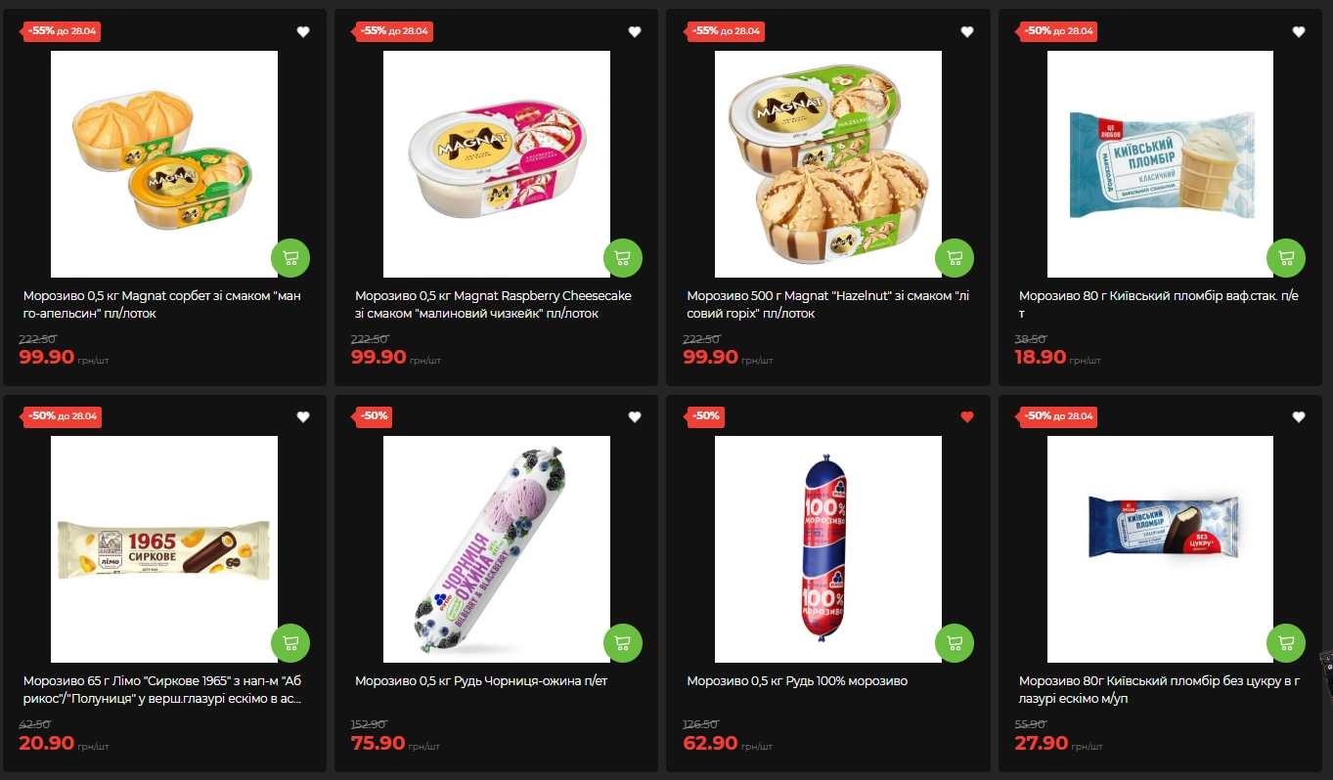View the Рудь 100% морозиво product picture
The image size is (1333, 780).
coord(828,549)
